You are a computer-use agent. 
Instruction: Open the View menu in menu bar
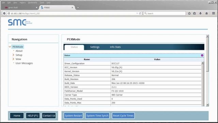[15, 3]
